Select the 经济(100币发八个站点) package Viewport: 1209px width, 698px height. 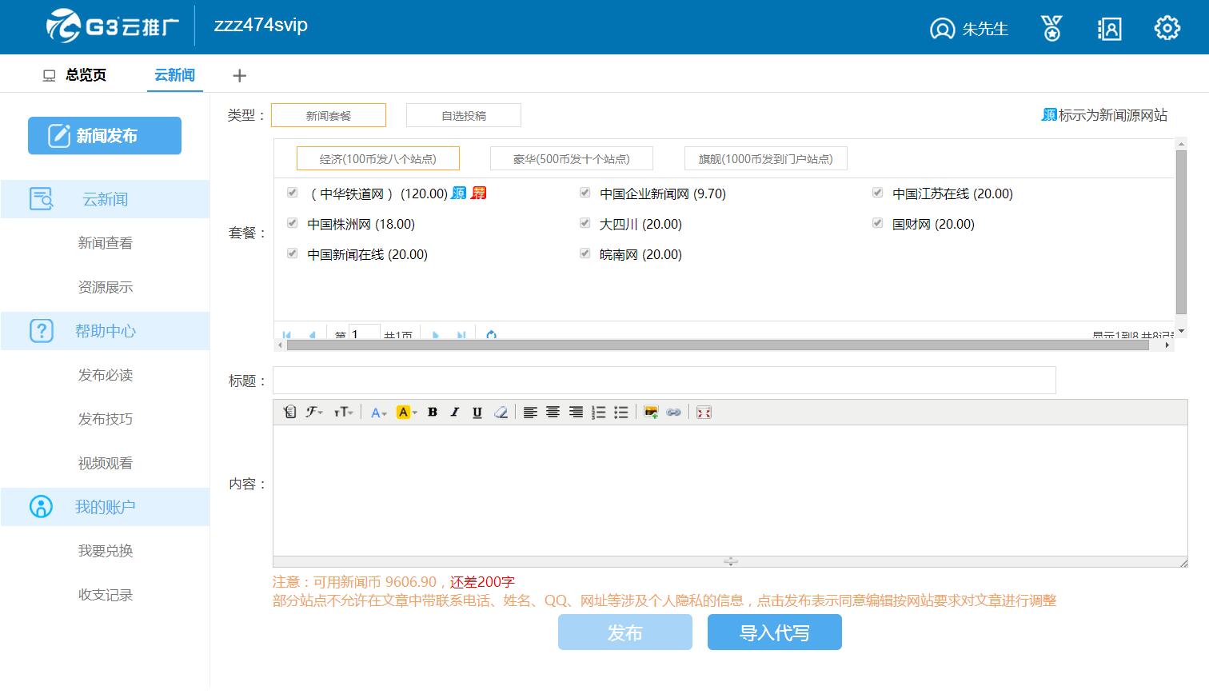[x=378, y=158]
